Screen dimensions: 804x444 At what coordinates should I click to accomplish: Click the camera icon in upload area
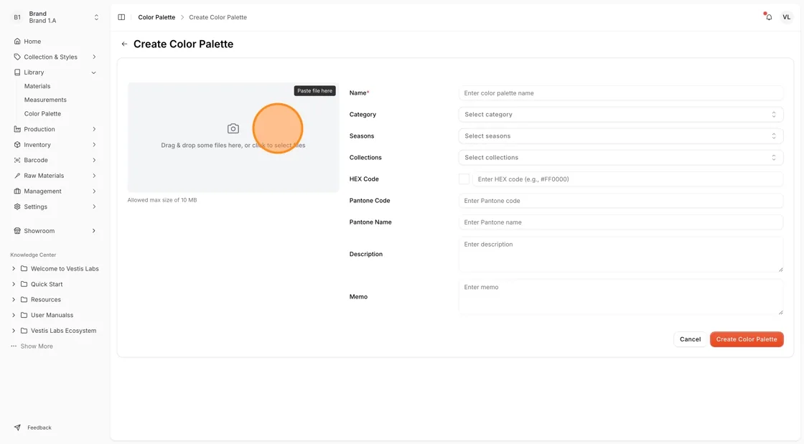tap(233, 128)
